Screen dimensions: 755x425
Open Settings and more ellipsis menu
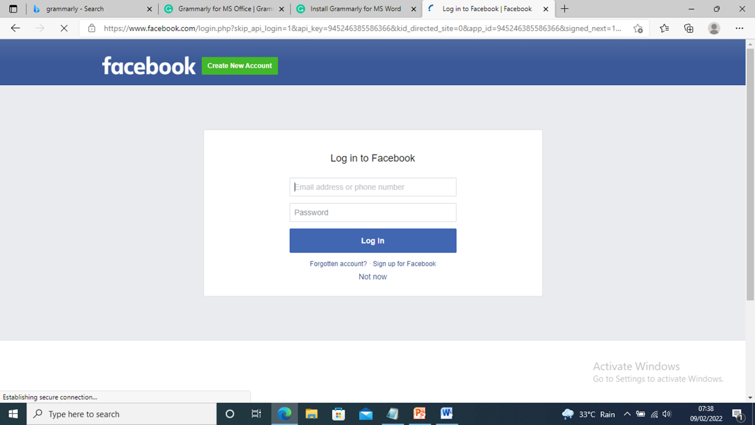[x=739, y=28]
